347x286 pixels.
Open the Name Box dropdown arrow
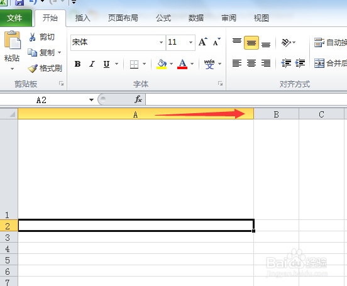[x=91, y=100]
